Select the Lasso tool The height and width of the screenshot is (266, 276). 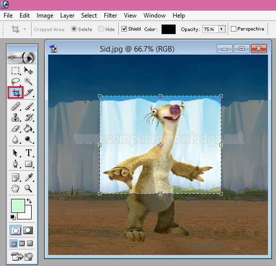pyautogui.click(x=16, y=82)
